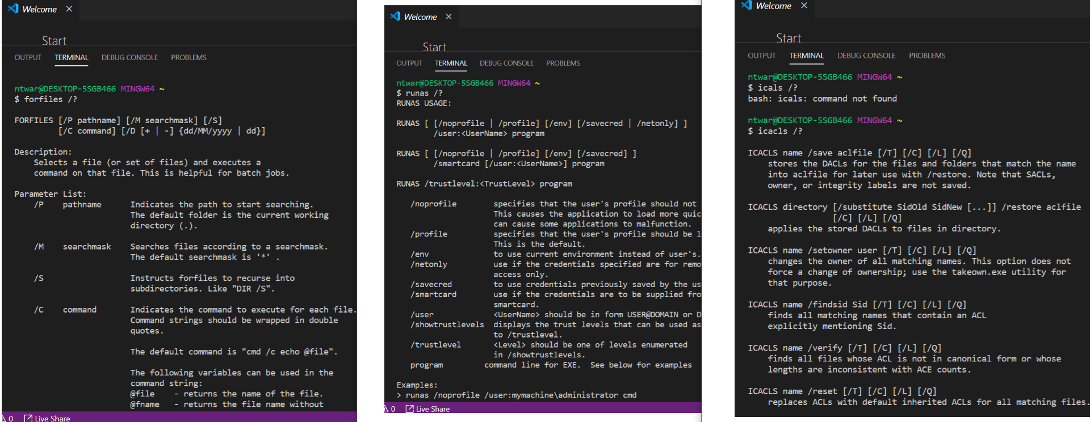The height and width of the screenshot is (422, 1090).
Task: Click VS Code logo on icacls window tab
Action: [x=747, y=6]
